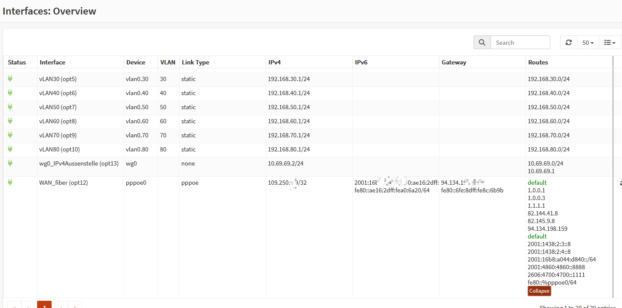Screen dimensions: 622x308
Task: Click the first green default route link
Action: [x=537, y=183]
